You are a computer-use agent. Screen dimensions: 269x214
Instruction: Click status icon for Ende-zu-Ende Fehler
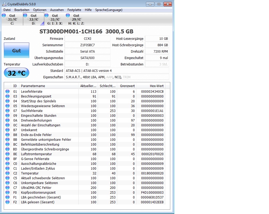coord(7,135)
